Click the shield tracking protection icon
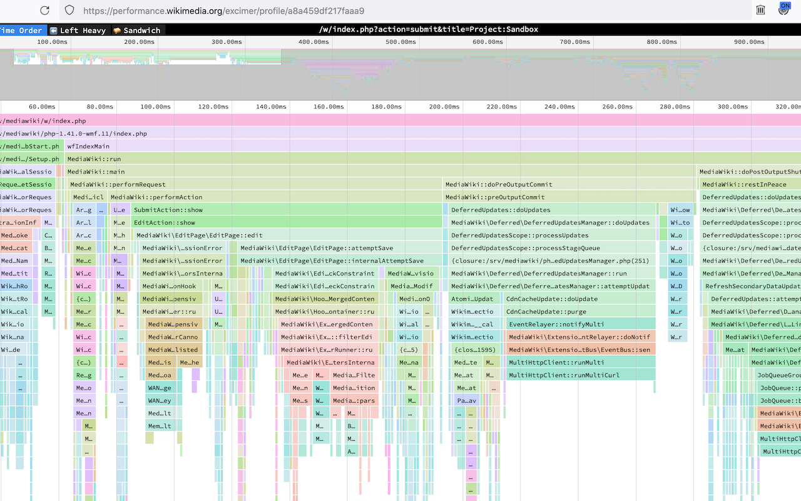 [x=69, y=11]
